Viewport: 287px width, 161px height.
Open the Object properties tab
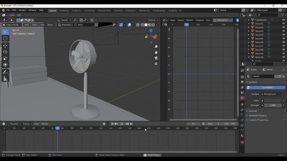[x=242, y=105]
